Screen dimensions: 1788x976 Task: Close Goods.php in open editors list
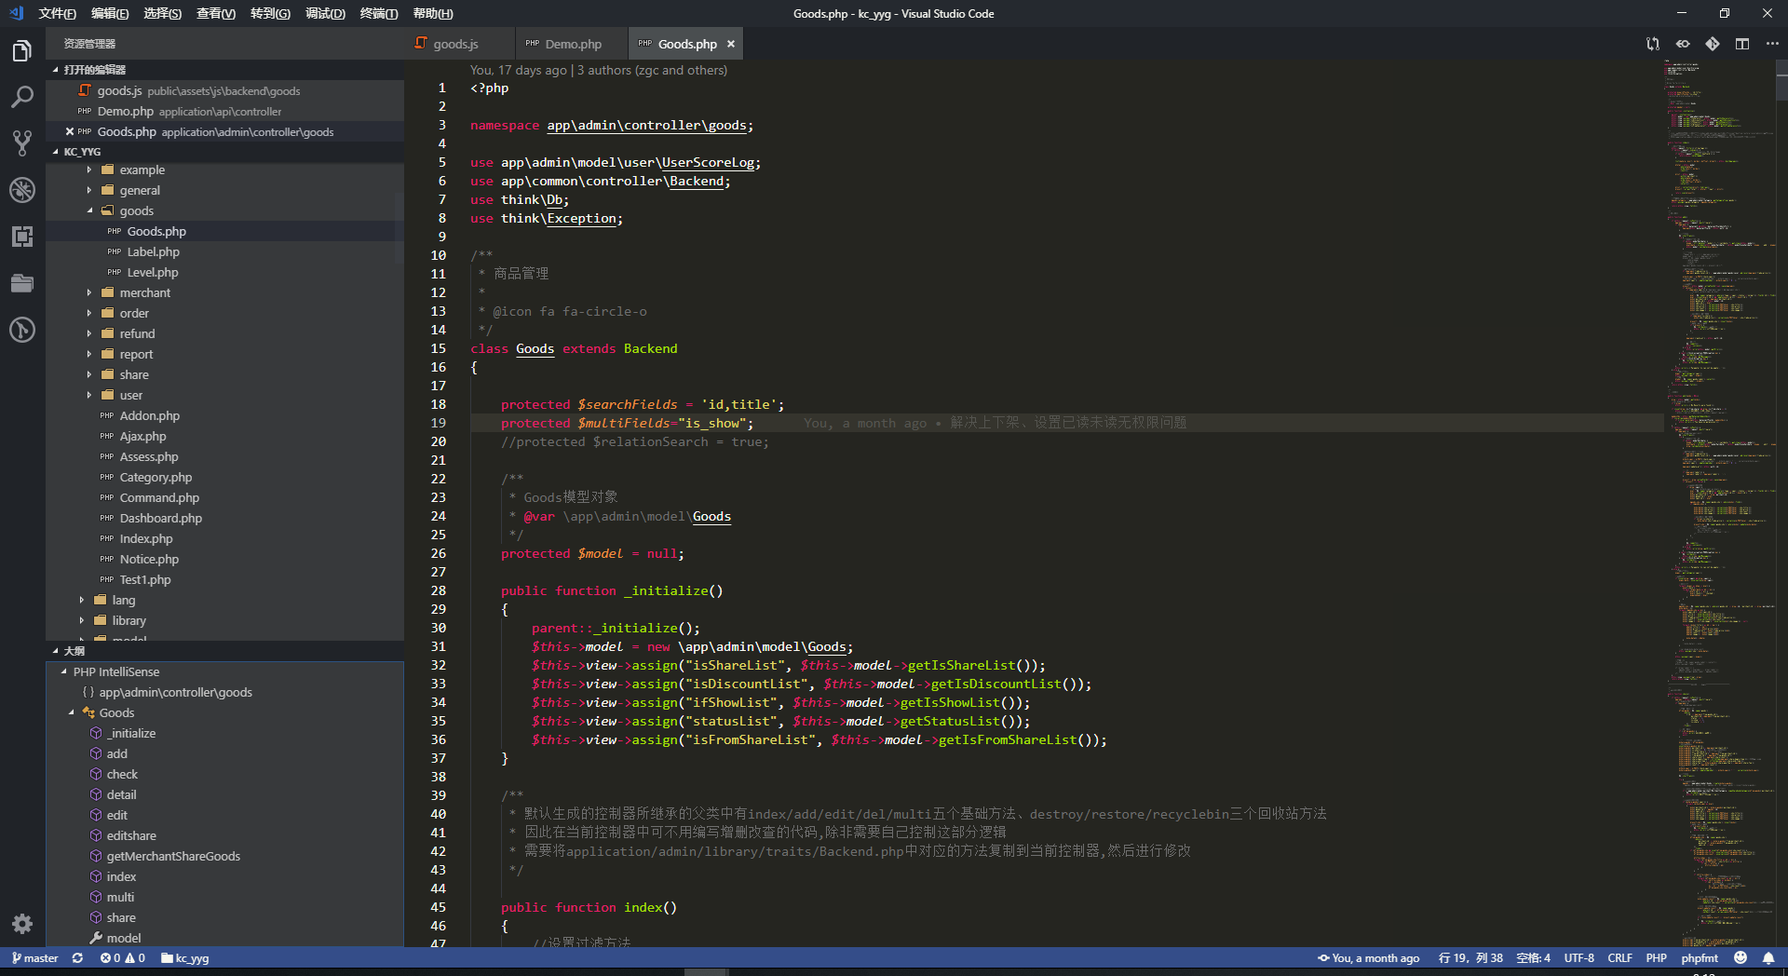(x=70, y=131)
